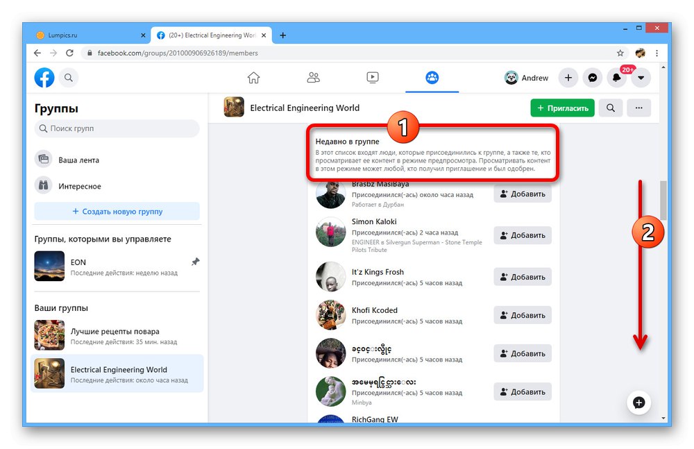Image resolution: width=694 pixels, height=449 pixels.
Task: Open Лучшие рецепты повара group
Action: click(117, 335)
